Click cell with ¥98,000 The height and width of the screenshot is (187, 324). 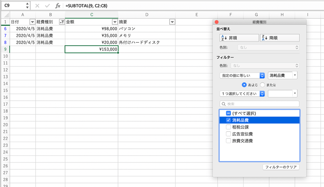pos(91,29)
